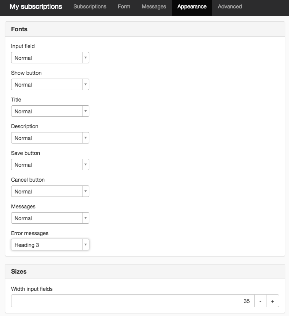Select the Appearance tab
The height and width of the screenshot is (316, 289).
click(192, 6)
